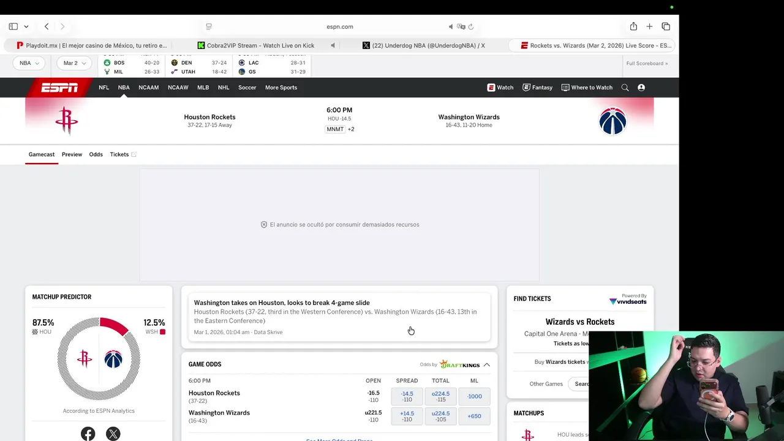Switch to the Underdog NBA X tab
This screenshot has height=441, width=784.
click(x=424, y=45)
